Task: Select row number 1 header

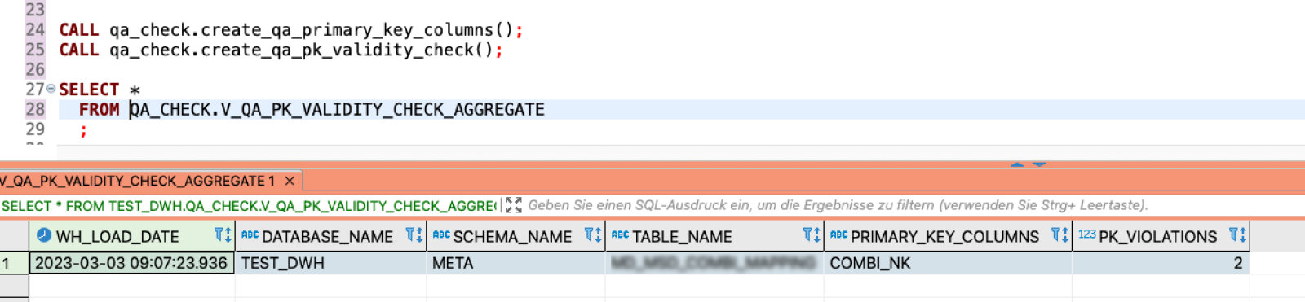Action: coord(14,263)
